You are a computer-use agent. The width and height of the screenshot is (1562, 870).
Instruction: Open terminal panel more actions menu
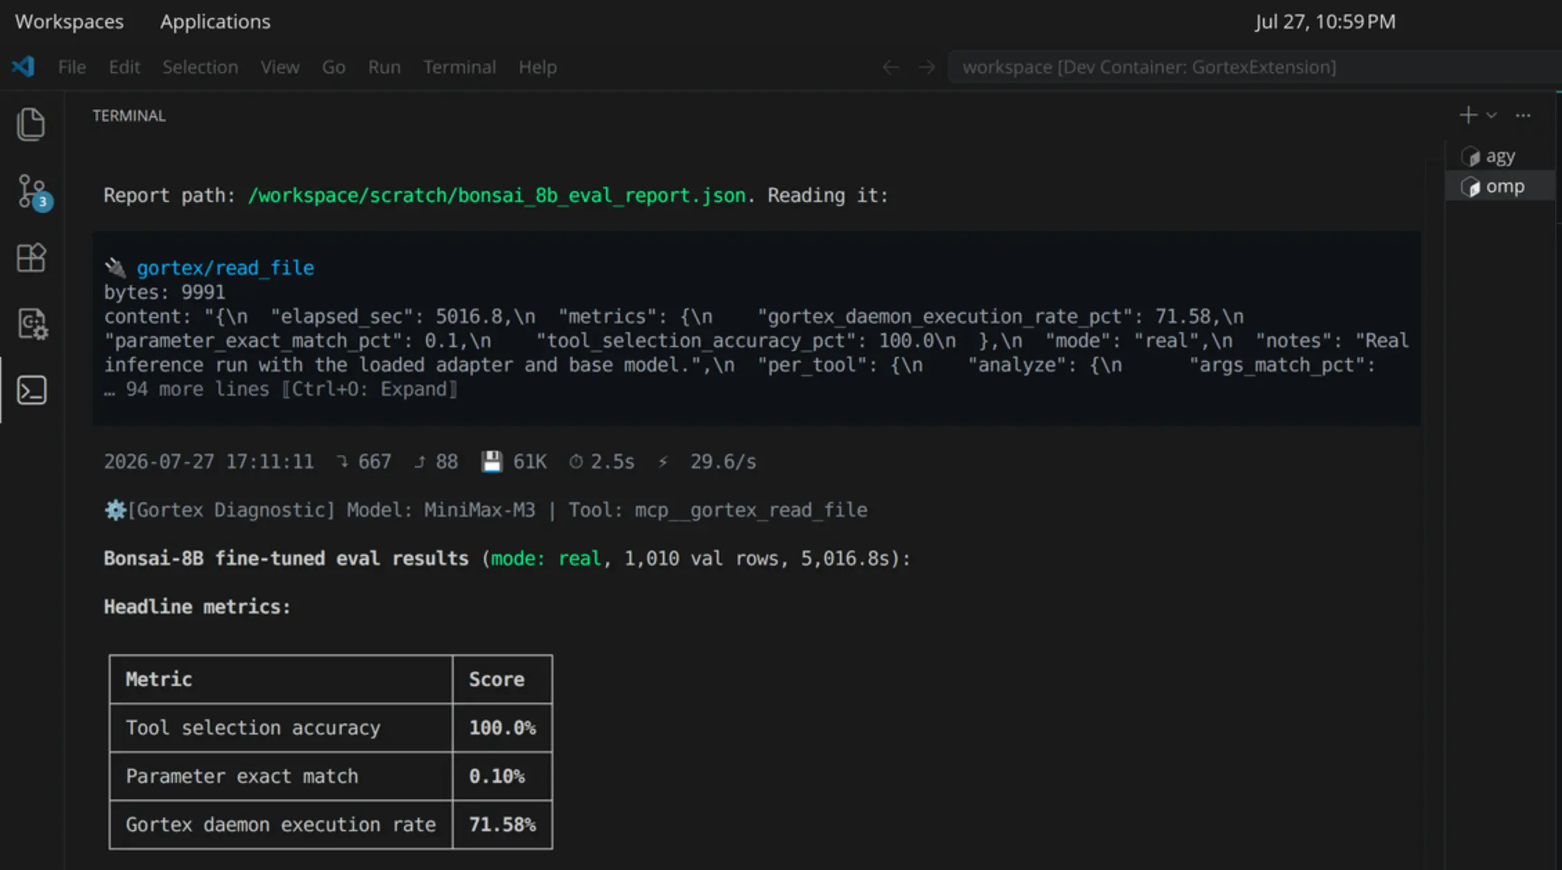click(1523, 115)
